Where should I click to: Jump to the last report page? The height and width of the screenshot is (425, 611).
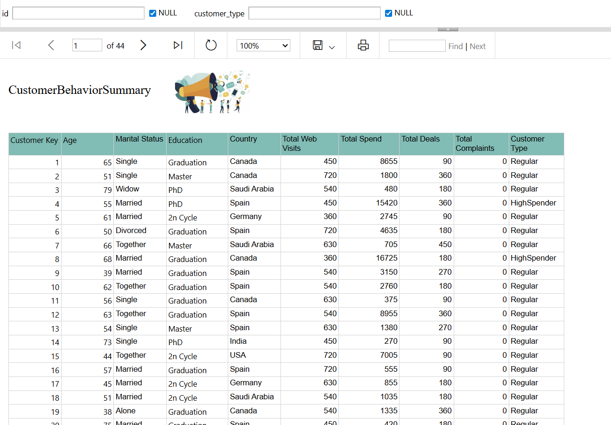178,45
